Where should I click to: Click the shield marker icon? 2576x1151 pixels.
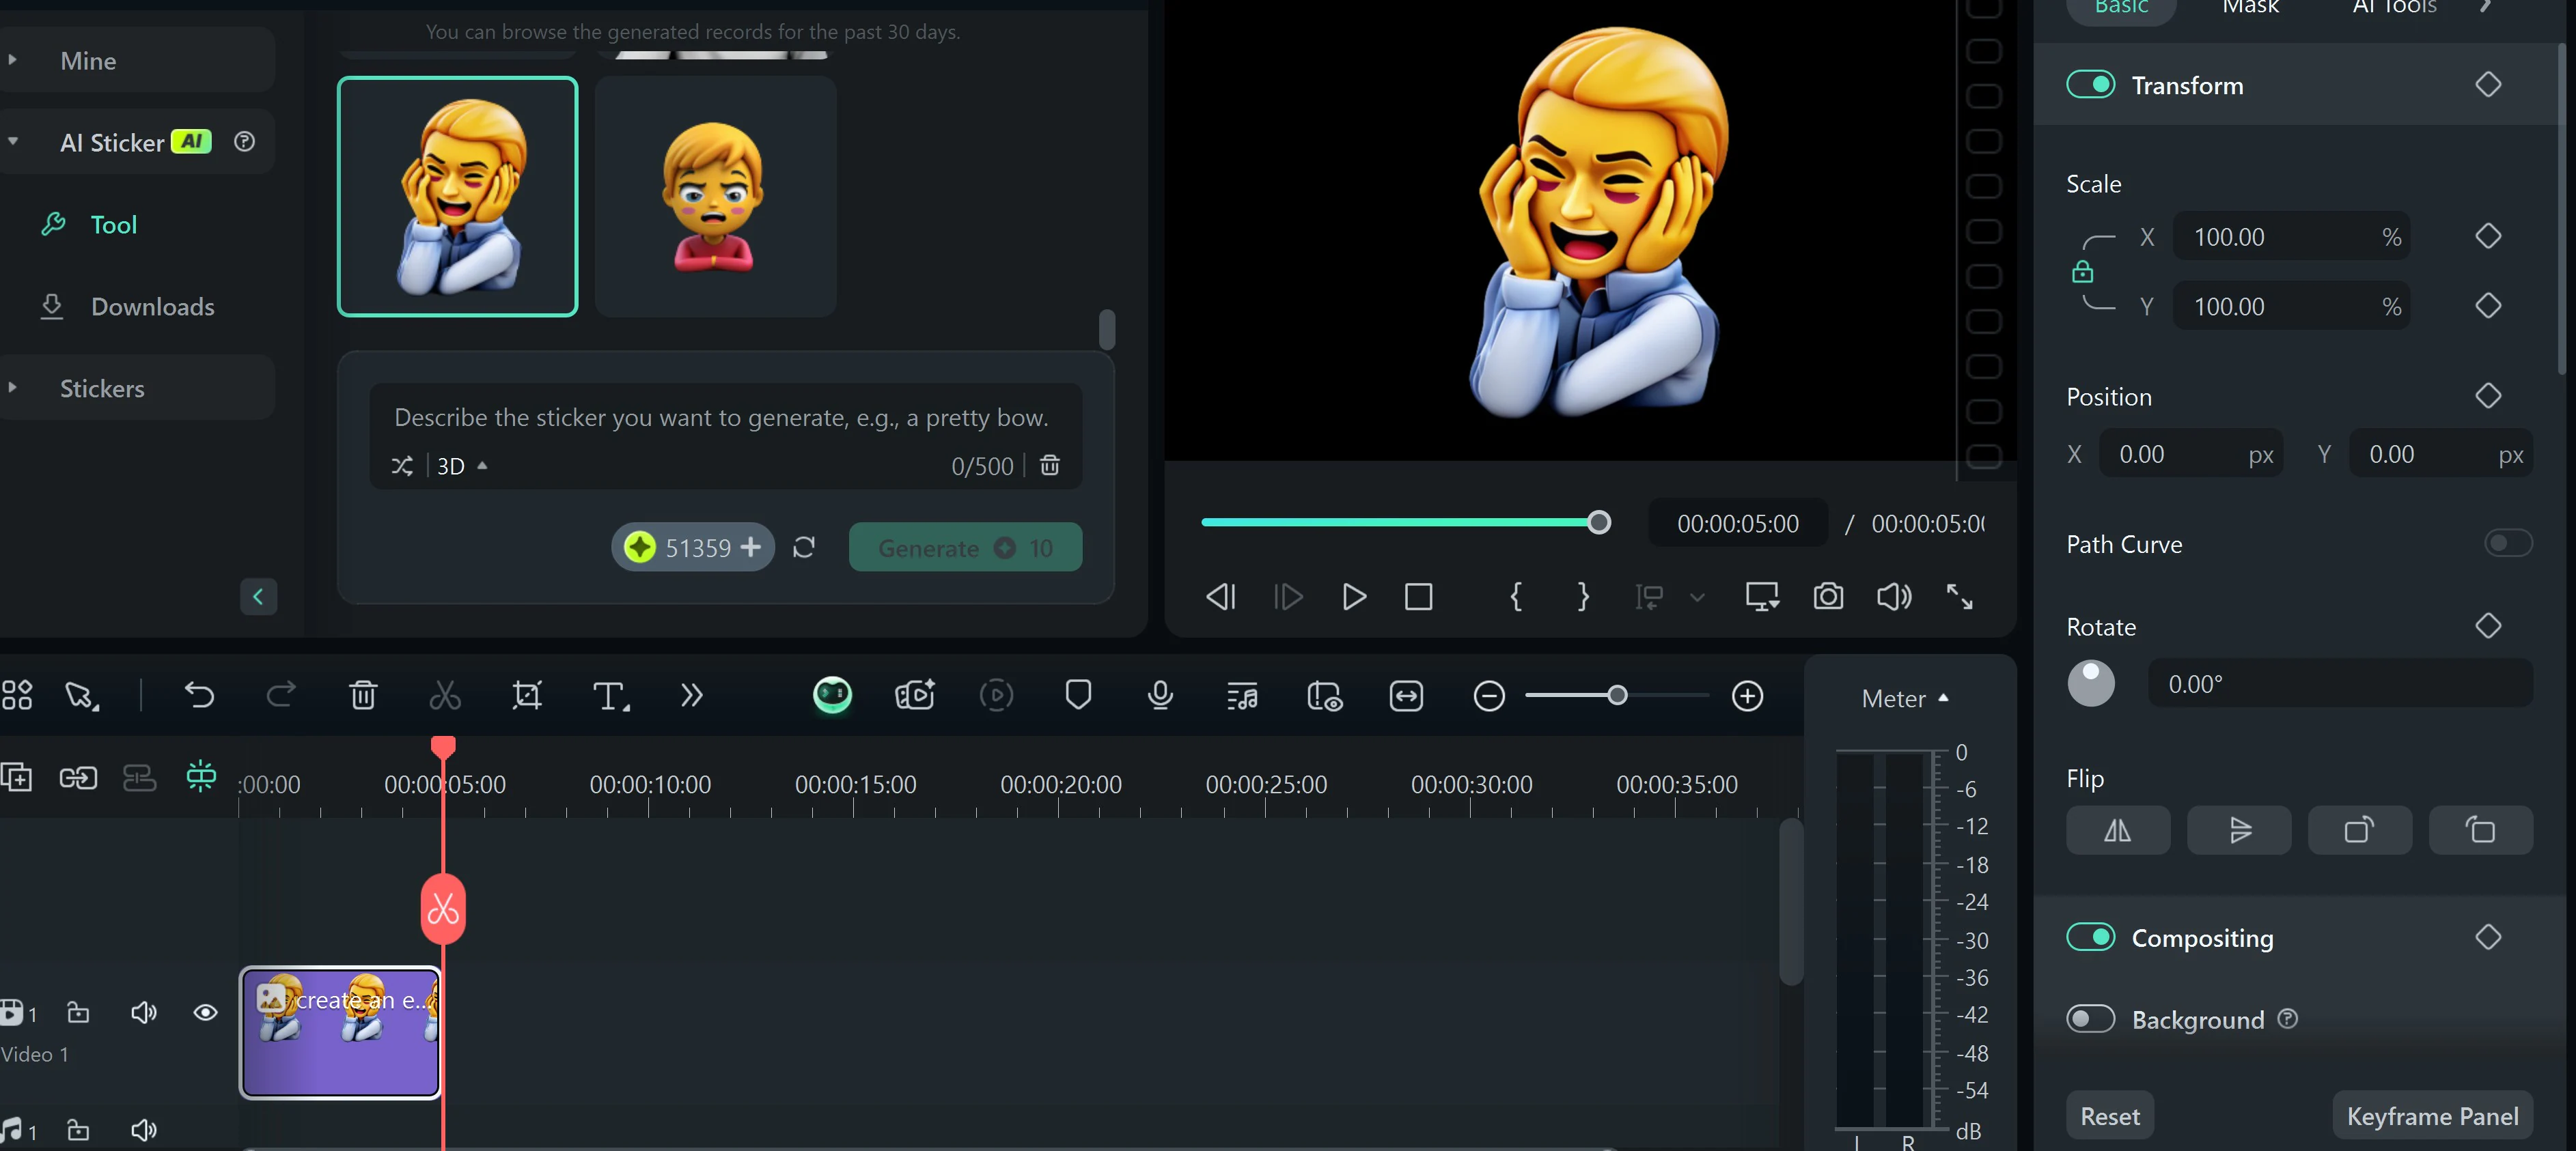click(x=1078, y=696)
